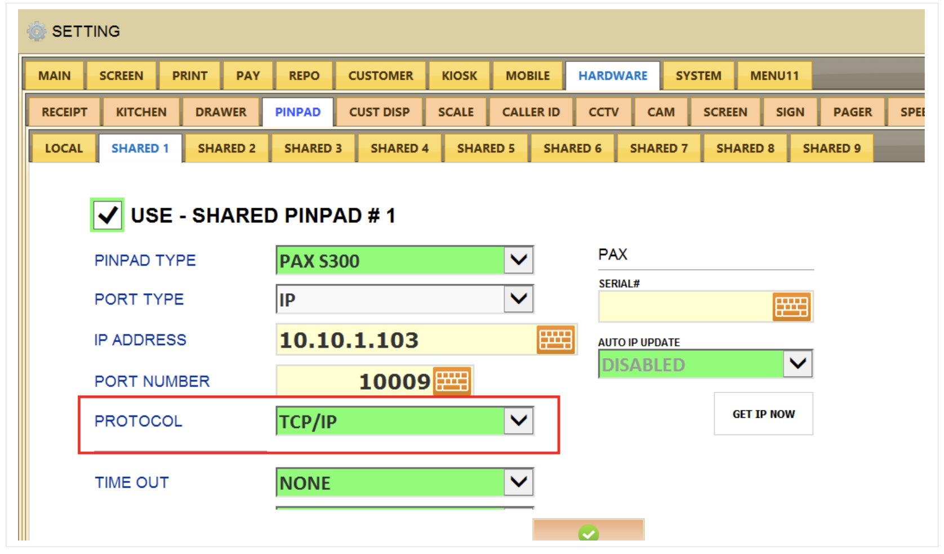
Task: Go to the Drawer tab
Action: click(x=220, y=112)
